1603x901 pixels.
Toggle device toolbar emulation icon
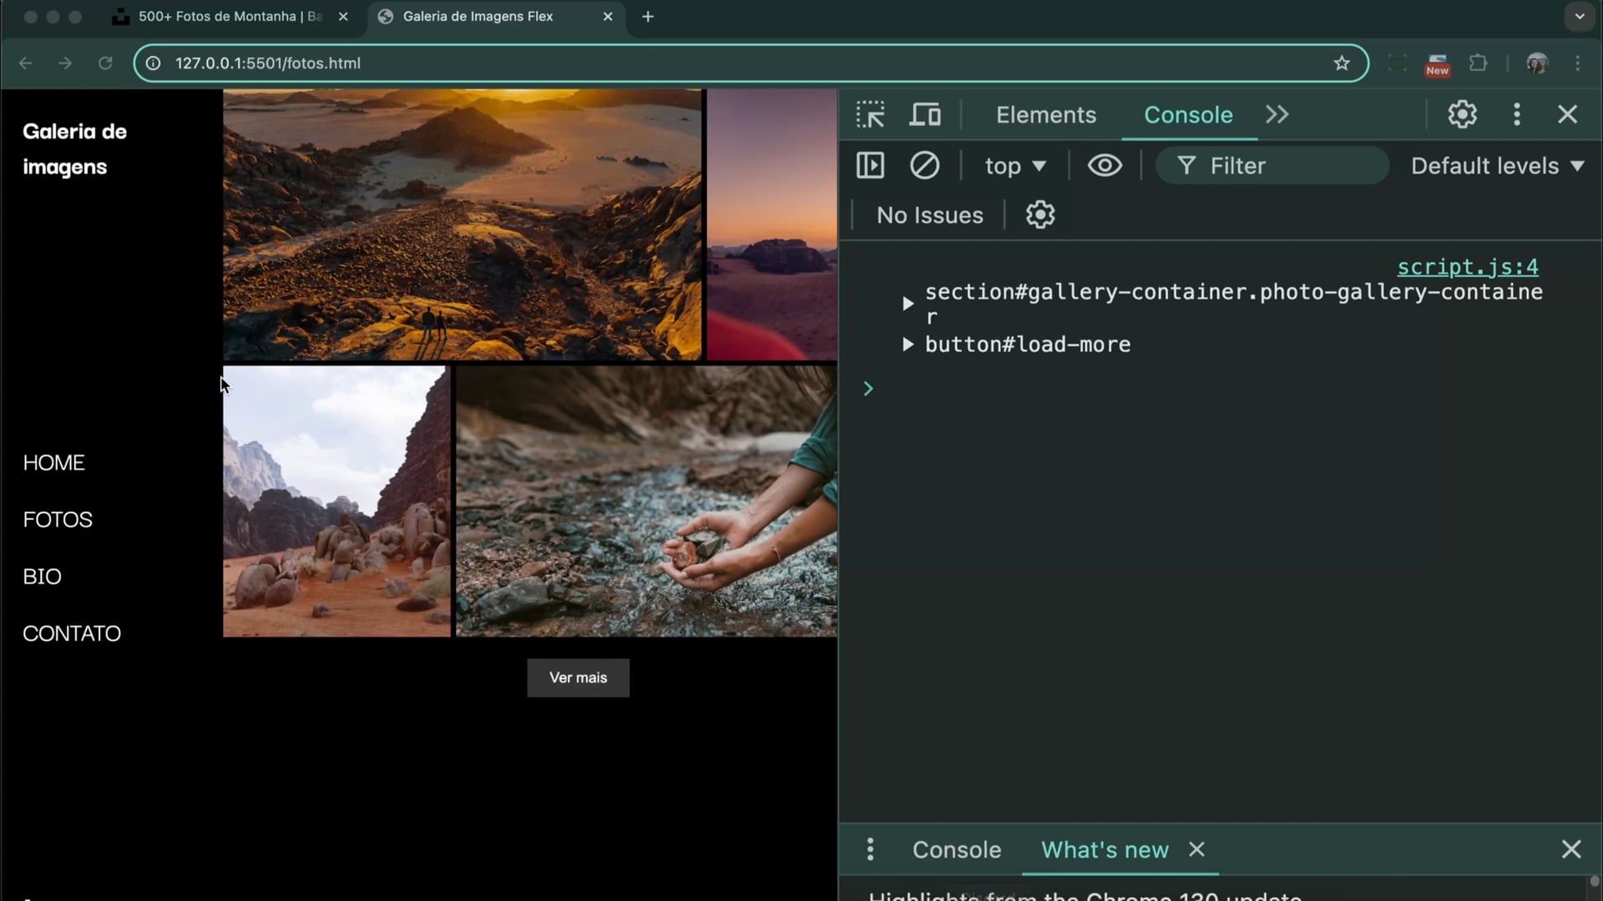point(925,114)
